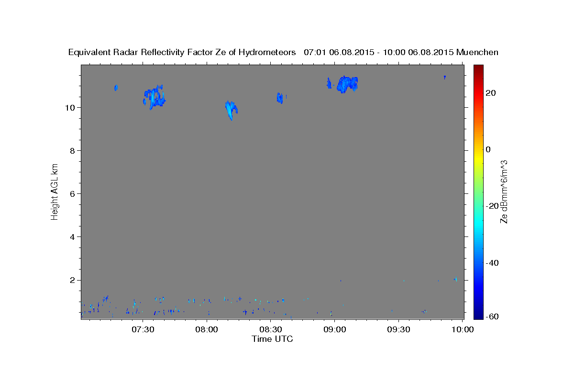Click the 10:00 time tick label
Viewport: 574px width, 383px height.
click(463, 329)
